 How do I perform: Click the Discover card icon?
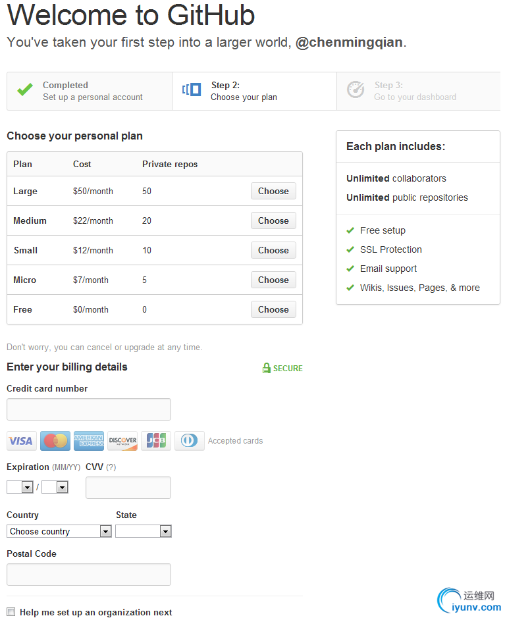tap(122, 441)
